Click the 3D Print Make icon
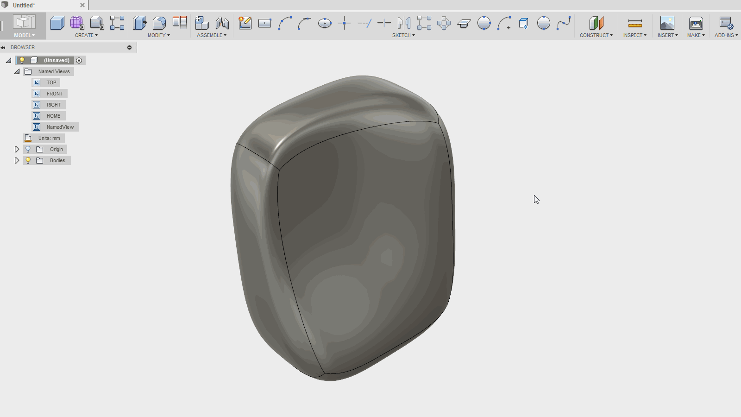The image size is (741, 417). (x=696, y=23)
